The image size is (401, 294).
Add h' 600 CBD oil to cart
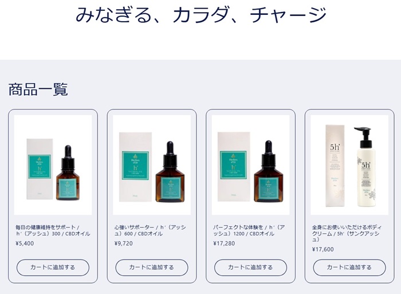coord(152,268)
